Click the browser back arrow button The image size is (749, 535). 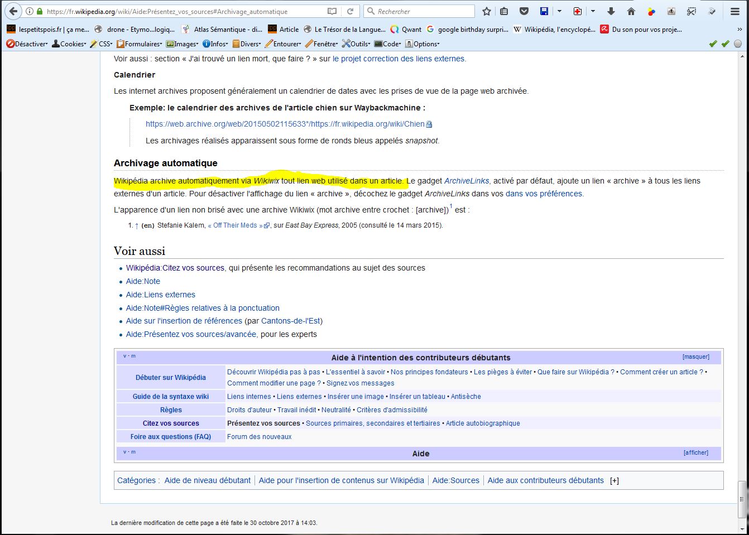pos(13,11)
